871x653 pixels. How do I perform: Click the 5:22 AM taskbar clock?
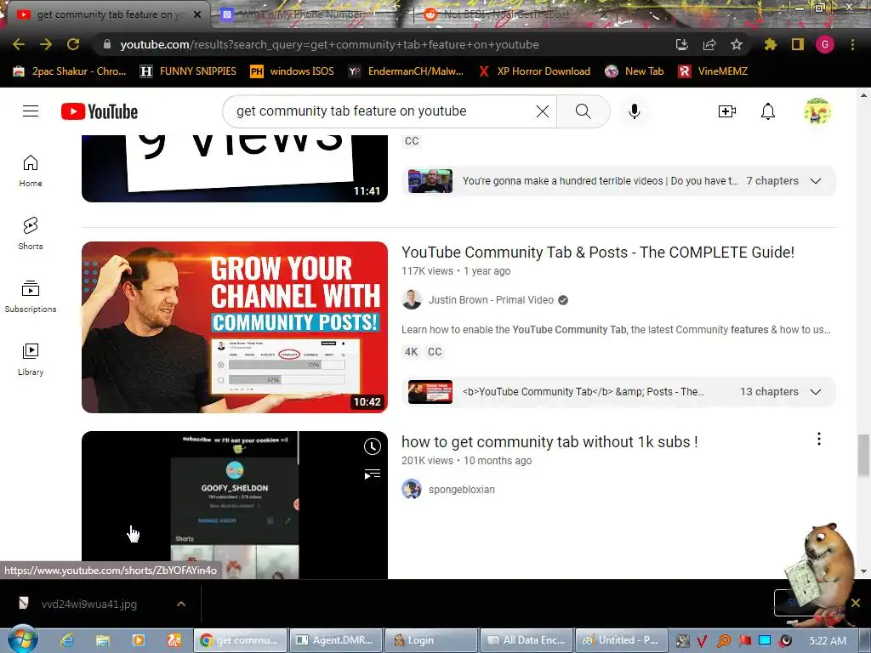[828, 641]
